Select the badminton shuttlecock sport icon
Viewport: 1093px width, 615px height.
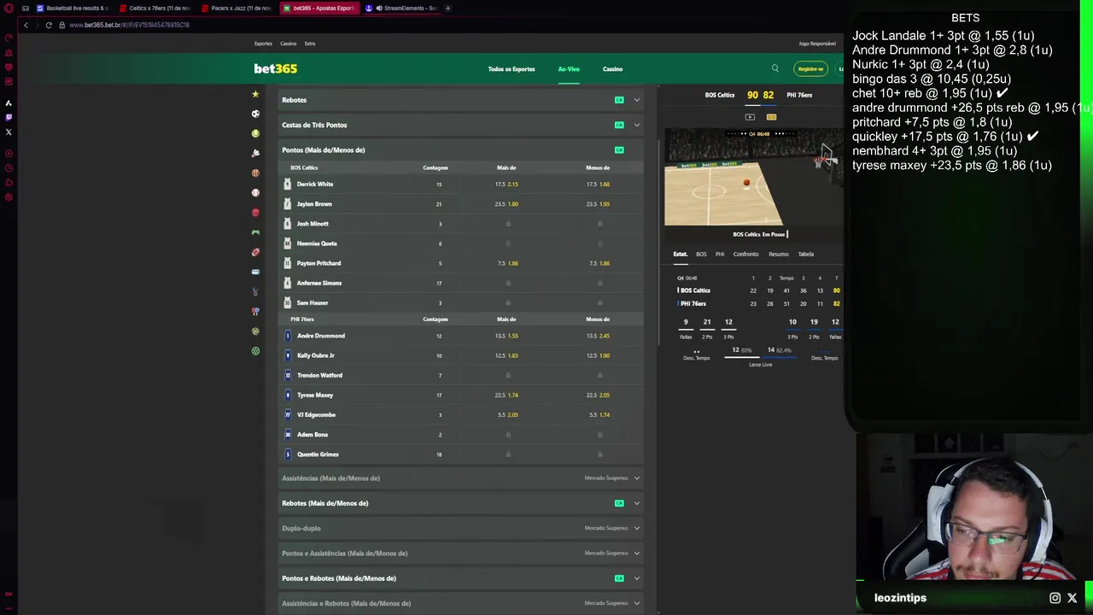pos(255,153)
